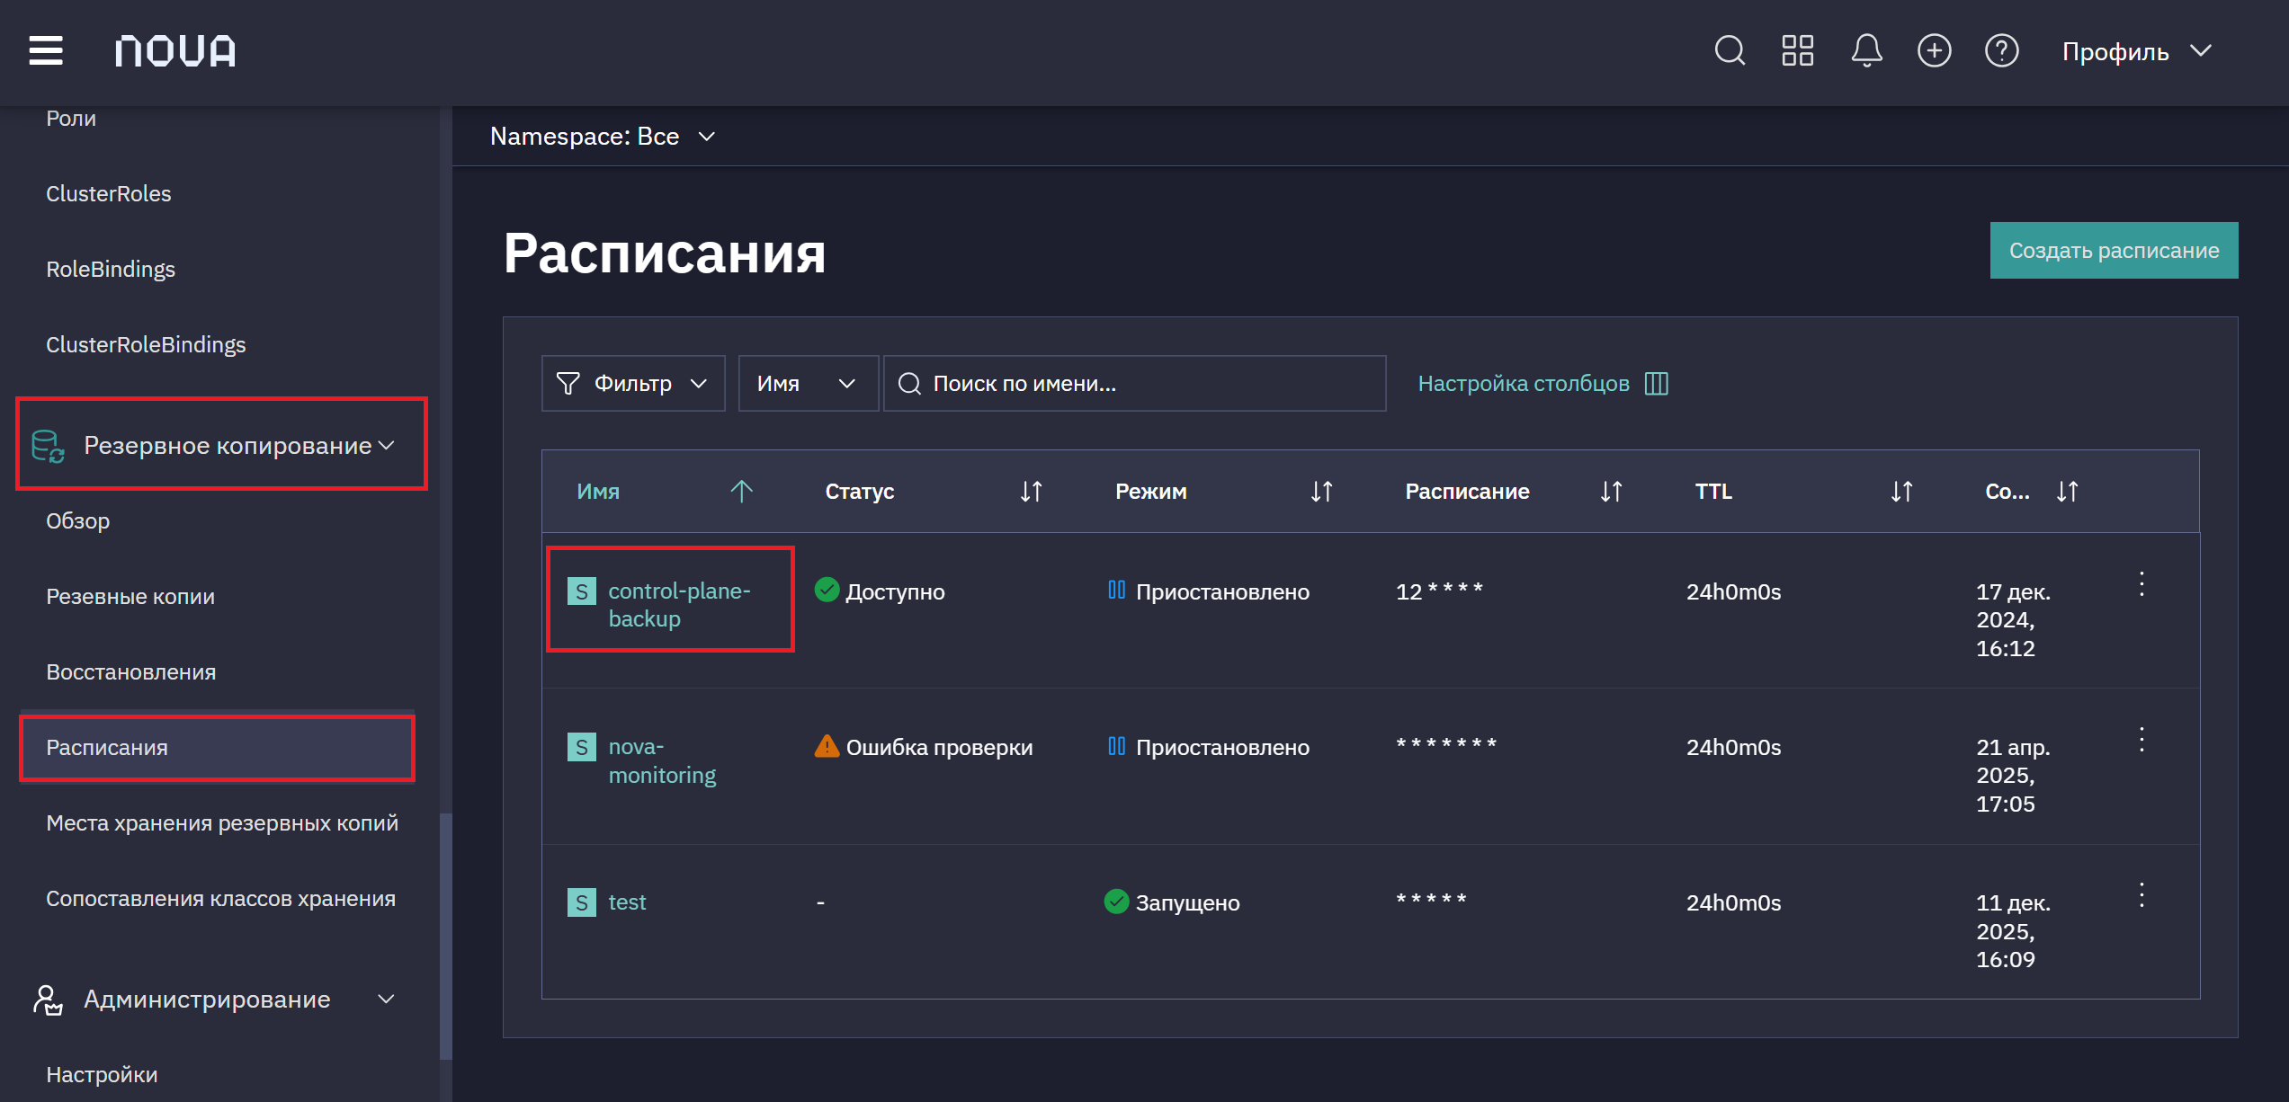
Task: Open Резевные копии sidebar item
Action: pos(130,597)
